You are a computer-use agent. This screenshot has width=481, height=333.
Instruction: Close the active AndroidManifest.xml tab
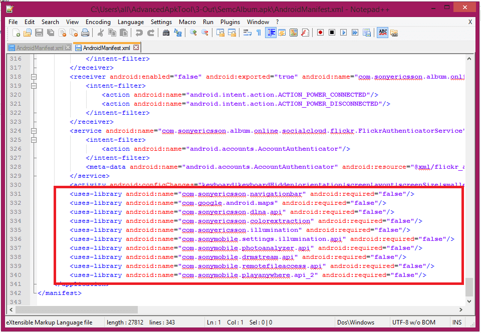point(136,48)
